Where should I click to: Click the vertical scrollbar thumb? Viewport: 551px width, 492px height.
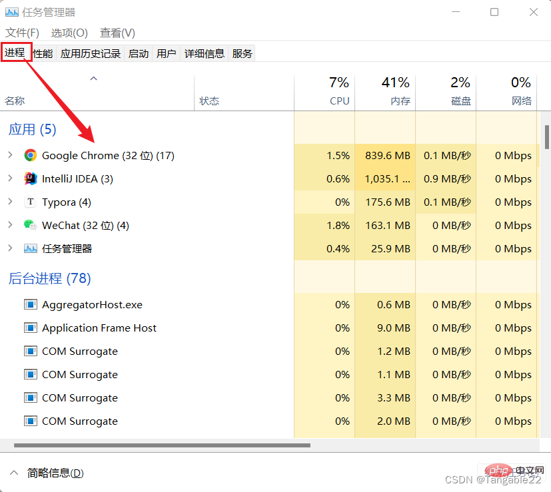coord(547,137)
